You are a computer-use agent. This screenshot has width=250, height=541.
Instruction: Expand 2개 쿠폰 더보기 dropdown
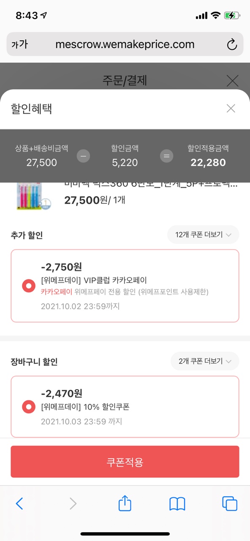tap(205, 361)
